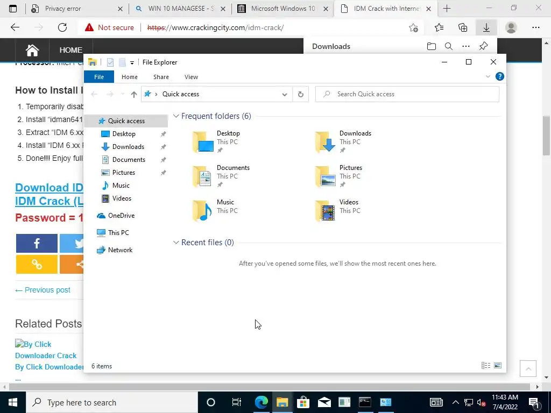Open the View ribbon tab
551x413 pixels.
pos(191,77)
